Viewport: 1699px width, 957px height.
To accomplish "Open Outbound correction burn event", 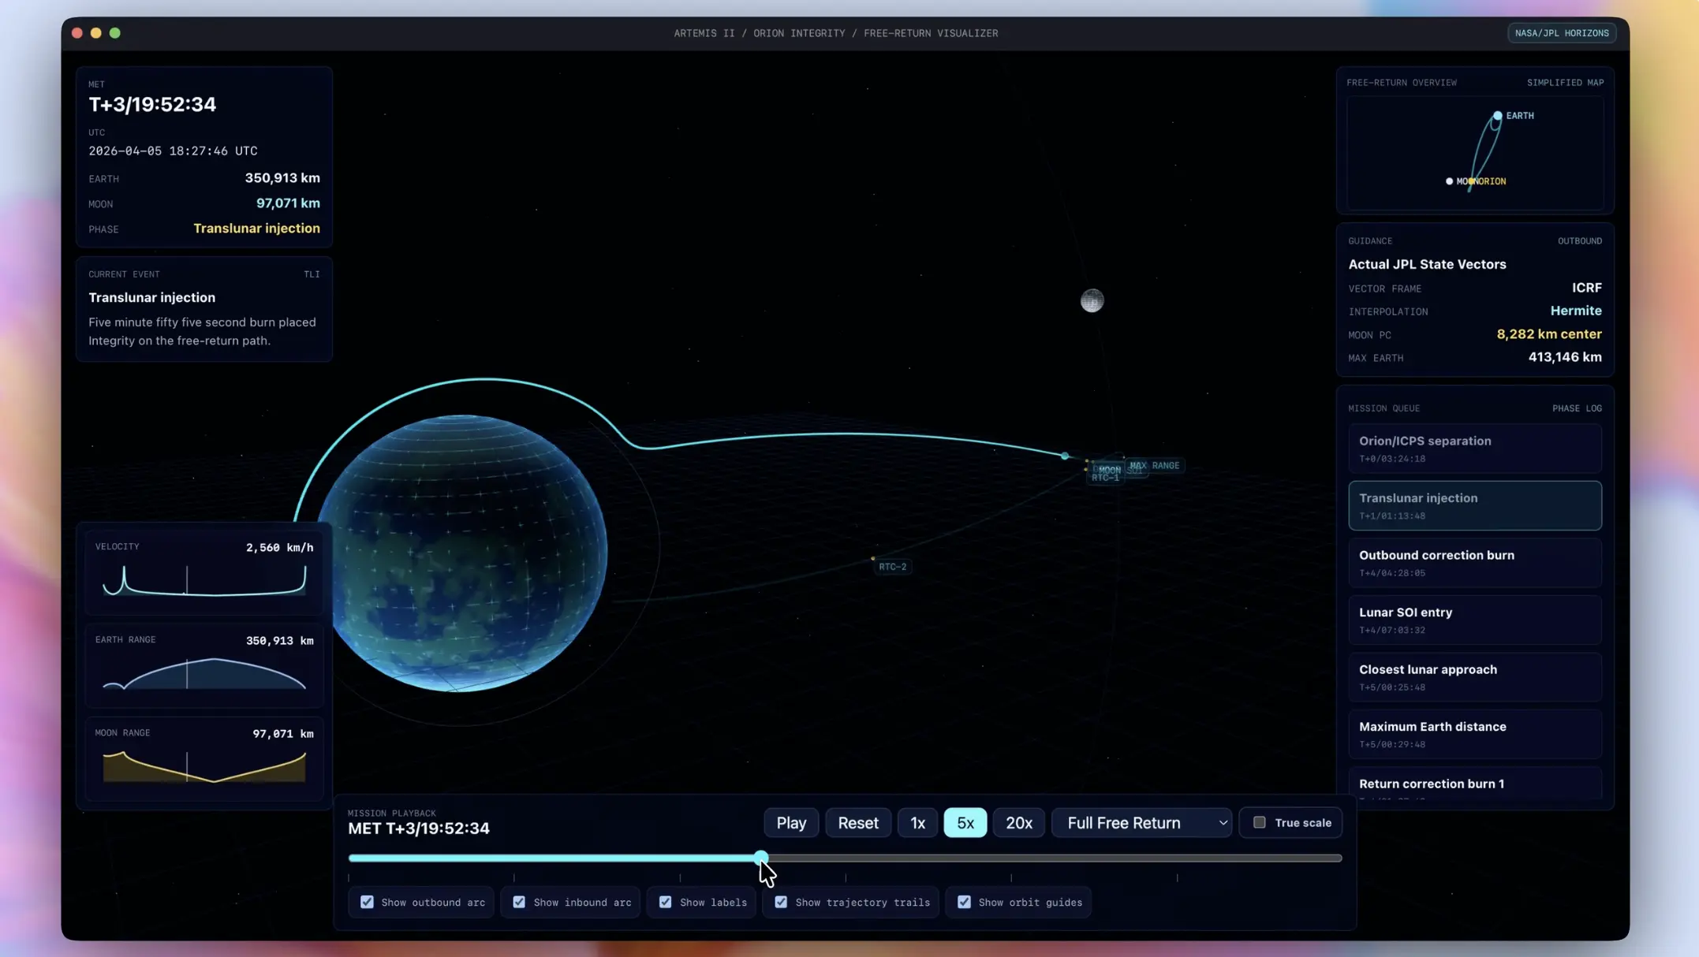I will (1475, 563).
